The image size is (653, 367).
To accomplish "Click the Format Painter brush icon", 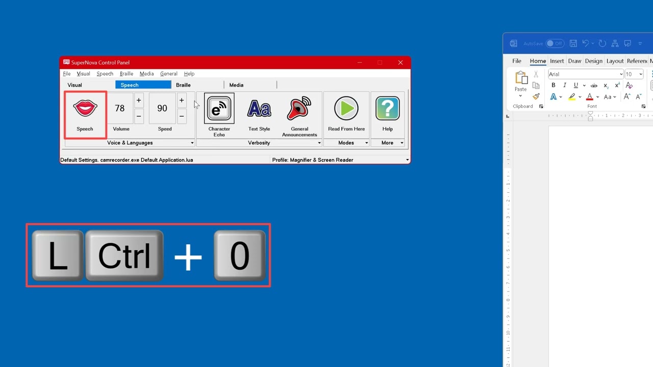I will 536,96.
